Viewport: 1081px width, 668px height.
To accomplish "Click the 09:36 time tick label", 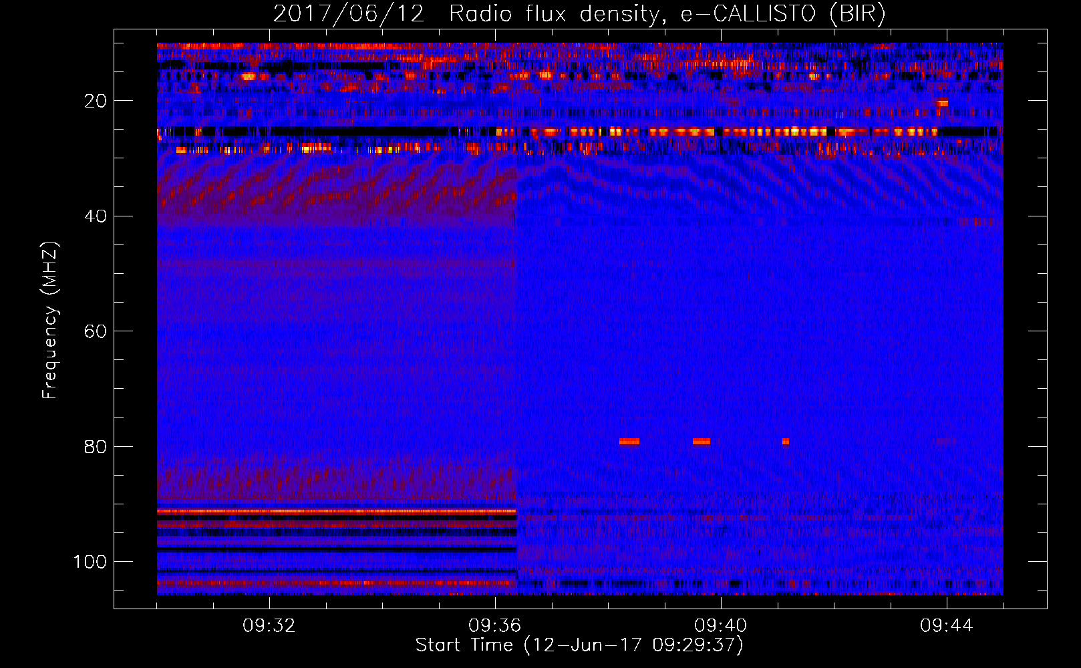I will (495, 626).
